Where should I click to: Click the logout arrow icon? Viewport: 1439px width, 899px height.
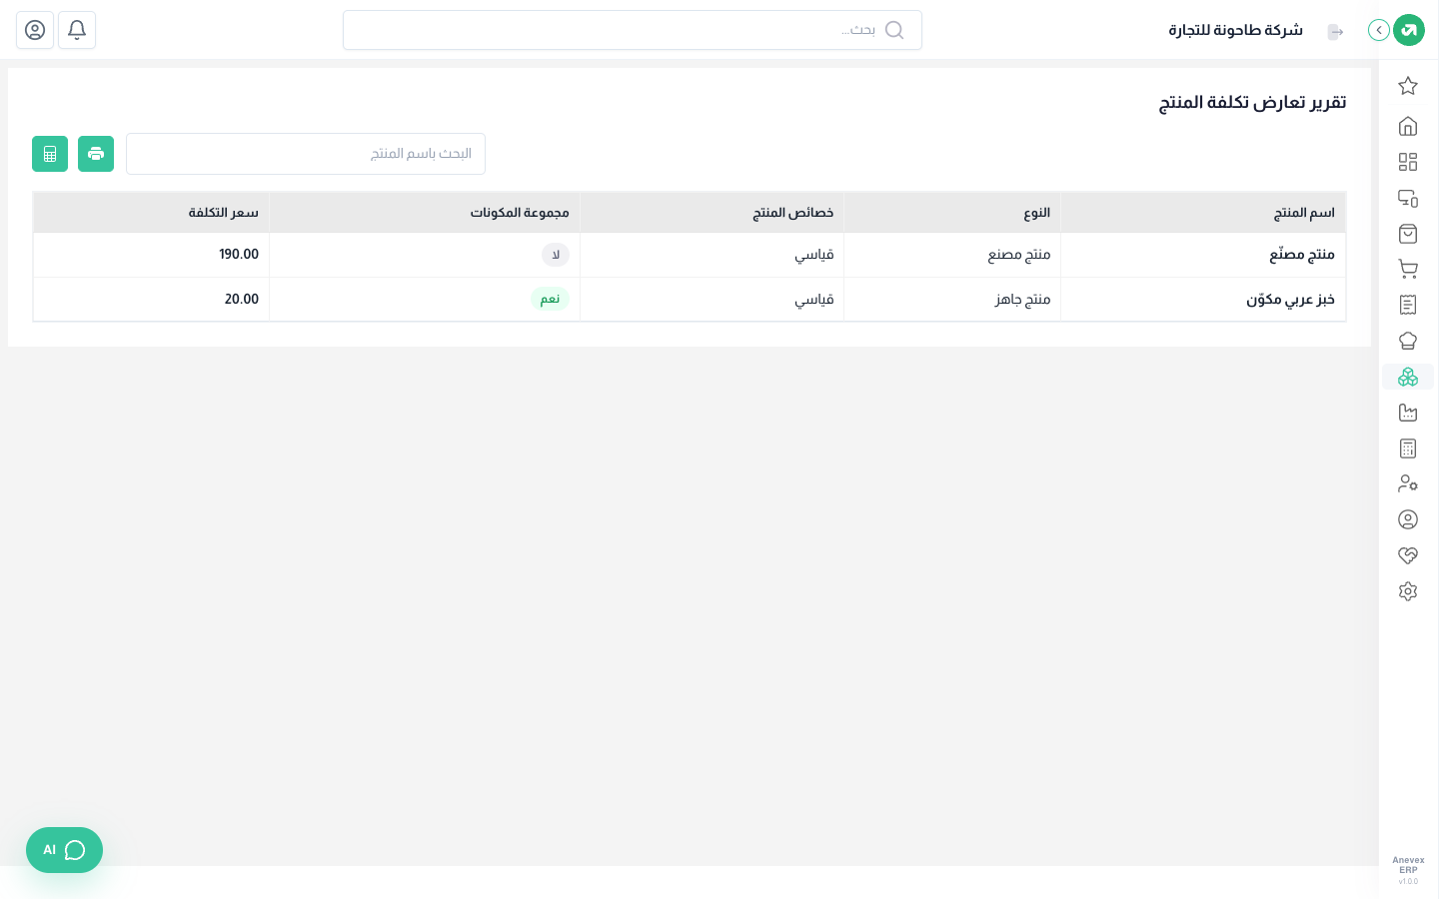(x=1336, y=32)
